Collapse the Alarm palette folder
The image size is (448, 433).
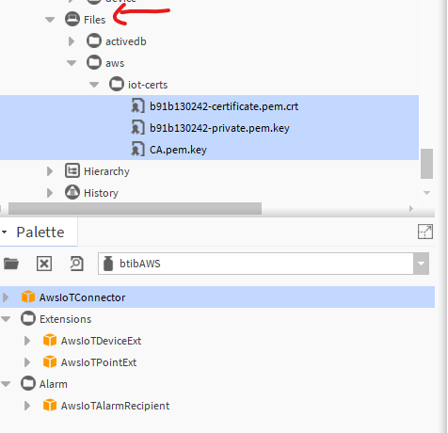pos(6,384)
